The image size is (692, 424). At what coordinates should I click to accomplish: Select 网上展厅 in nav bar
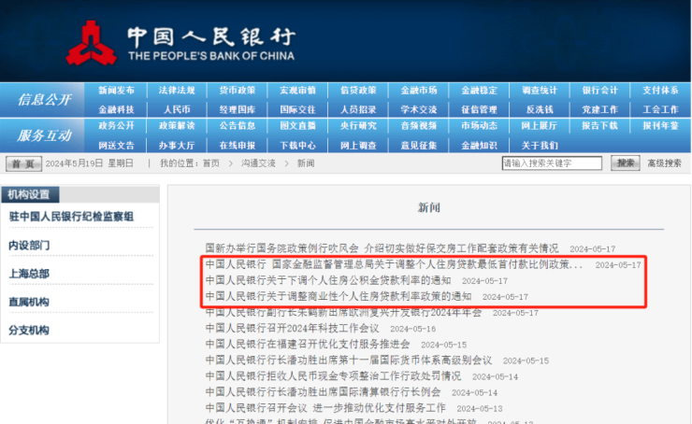tap(540, 126)
